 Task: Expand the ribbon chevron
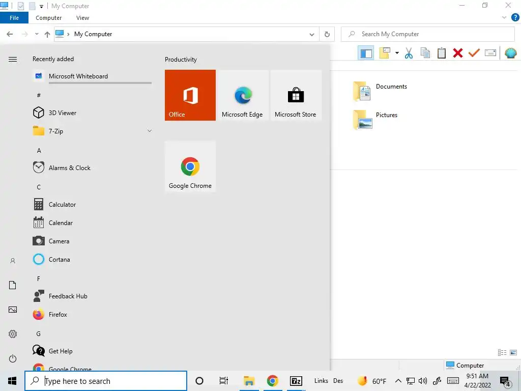point(504,18)
